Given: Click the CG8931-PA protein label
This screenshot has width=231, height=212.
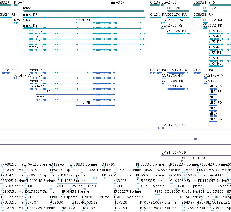Looking at the screenshot, I should point(204,70).
